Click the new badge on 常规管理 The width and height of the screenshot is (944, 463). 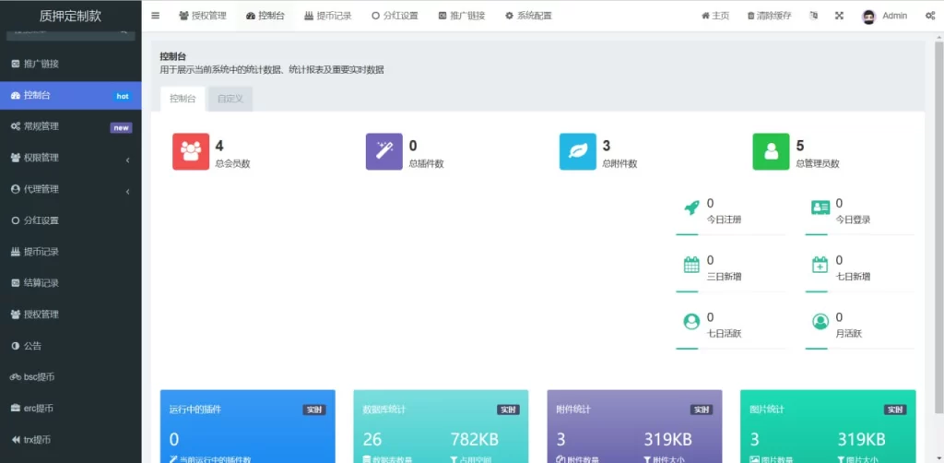point(121,127)
